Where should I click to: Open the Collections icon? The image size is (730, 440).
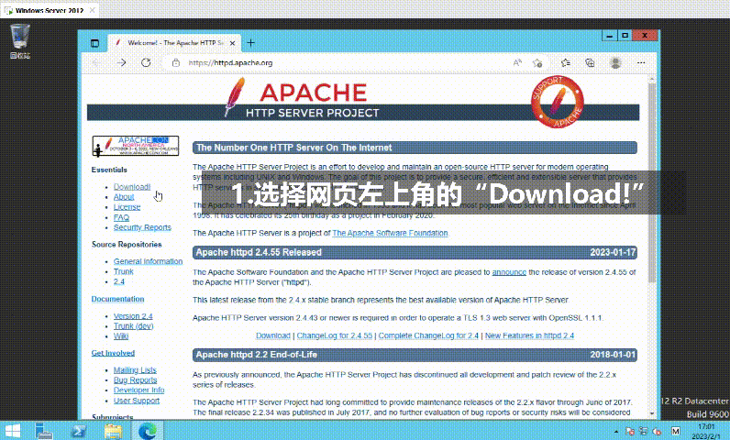590,62
